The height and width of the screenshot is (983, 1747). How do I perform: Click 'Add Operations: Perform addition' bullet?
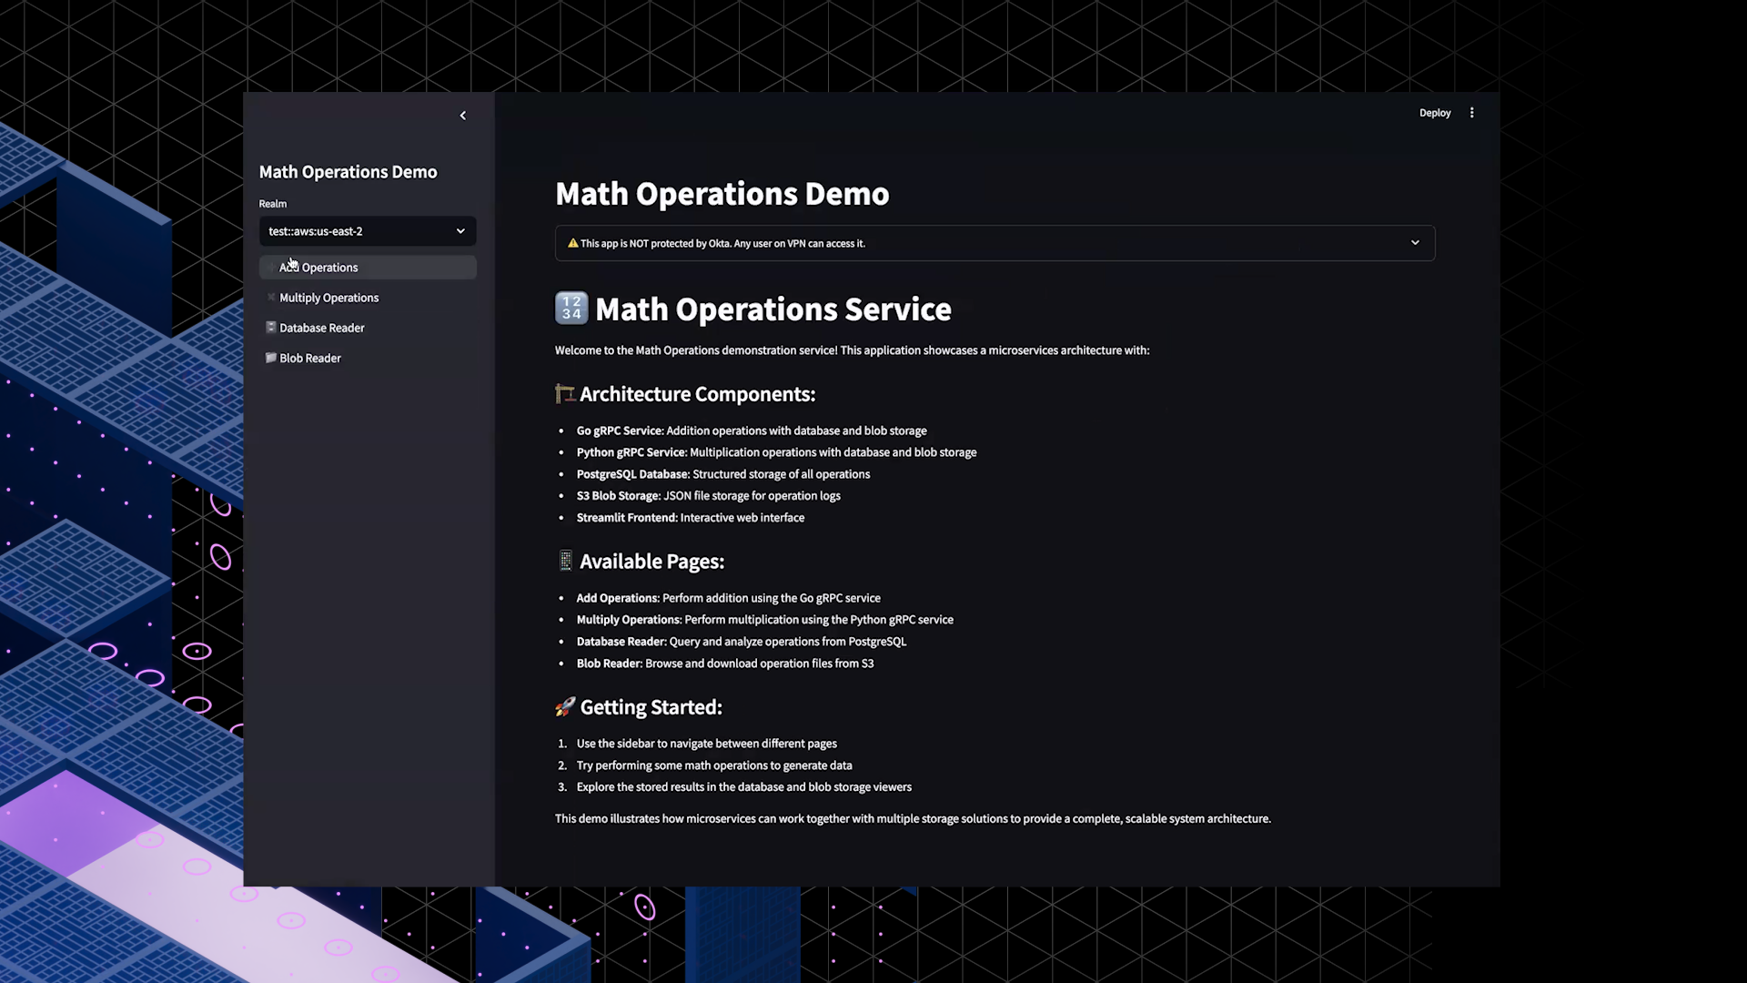(729, 598)
